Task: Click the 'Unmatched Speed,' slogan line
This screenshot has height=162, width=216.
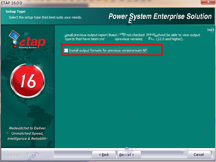Action: (x=27, y=134)
